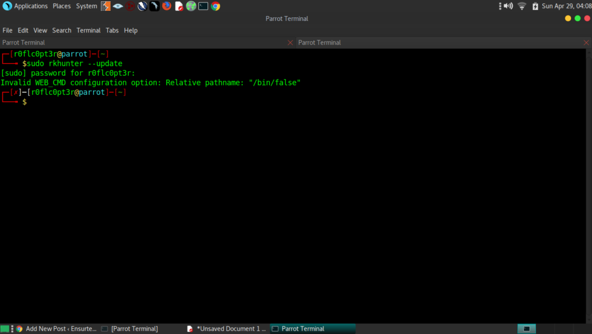Open the Applications menu

pos(26,6)
